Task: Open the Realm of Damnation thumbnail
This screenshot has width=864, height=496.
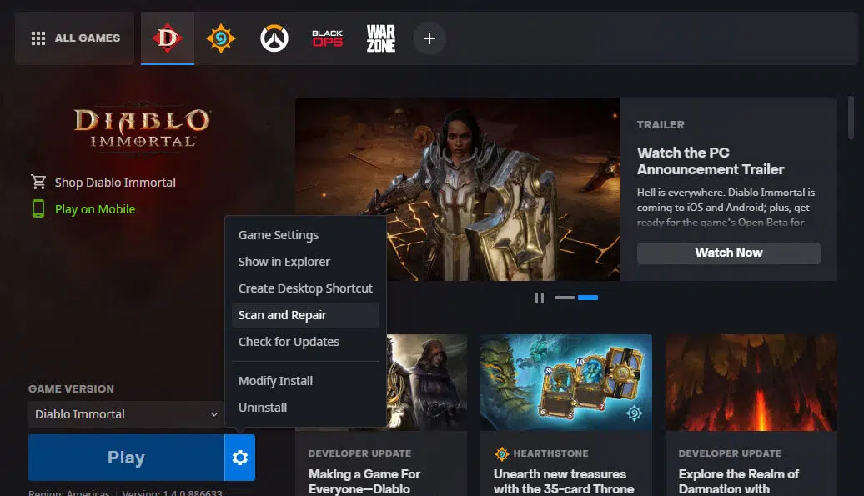Action: [751, 383]
